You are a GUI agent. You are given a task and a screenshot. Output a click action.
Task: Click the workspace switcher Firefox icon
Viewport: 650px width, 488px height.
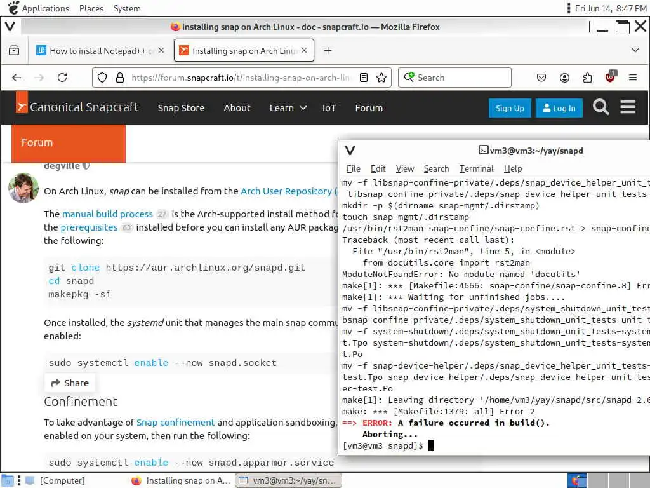[576, 480]
